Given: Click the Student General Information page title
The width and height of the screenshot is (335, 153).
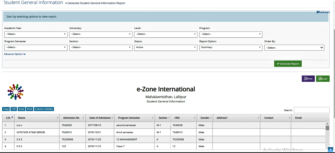Looking at the screenshot, I should [33, 3].
